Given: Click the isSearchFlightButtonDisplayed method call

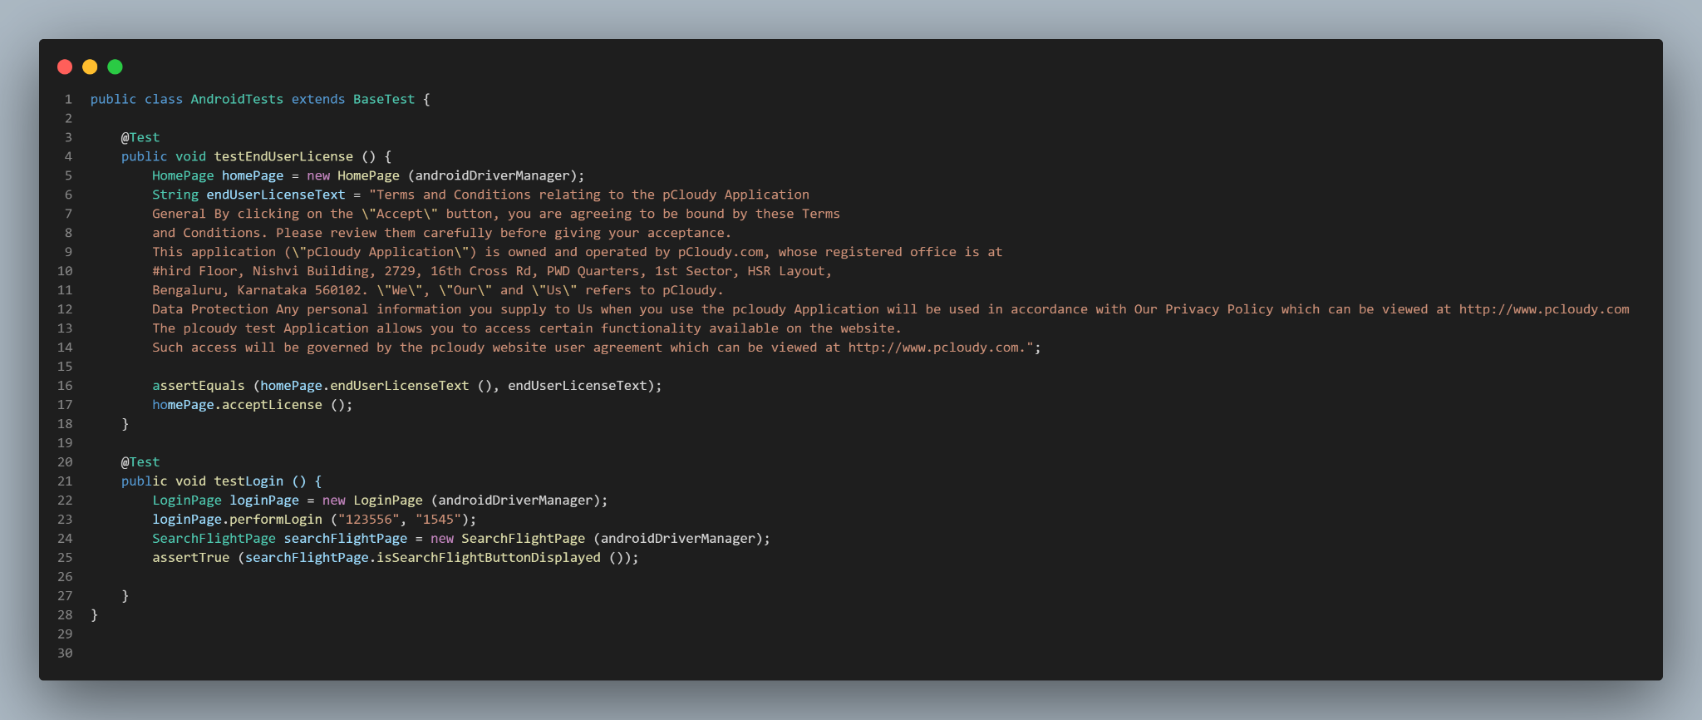Looking at the screenshot, I should [x=489, y=558].
